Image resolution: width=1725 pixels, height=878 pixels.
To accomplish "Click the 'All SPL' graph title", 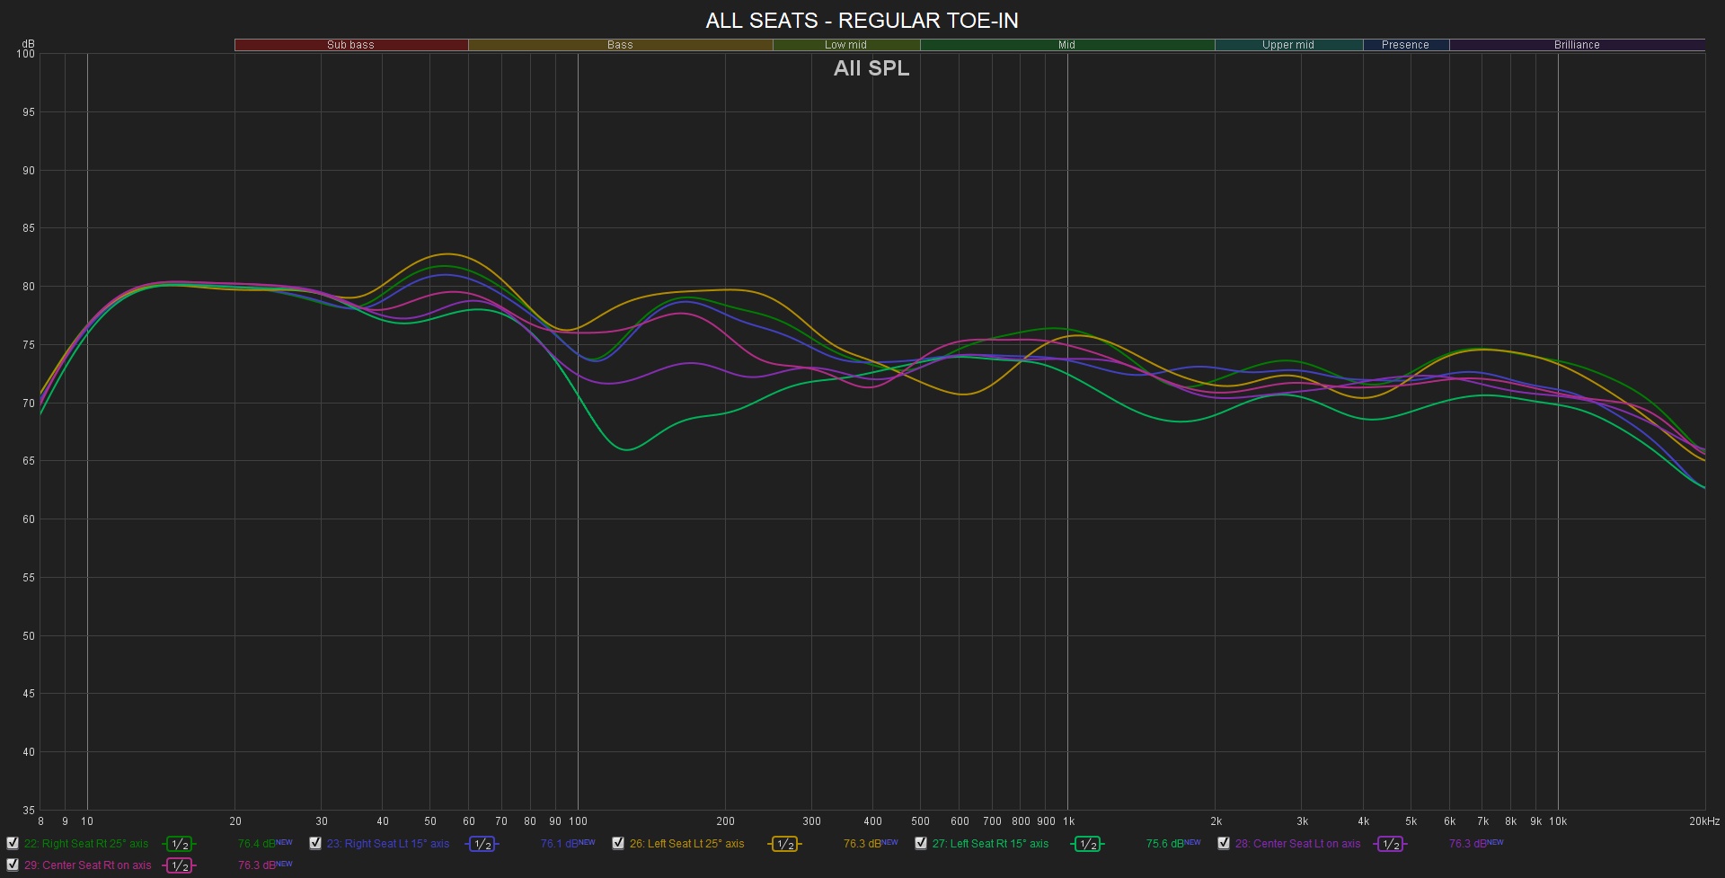I will tap(871, 68).
